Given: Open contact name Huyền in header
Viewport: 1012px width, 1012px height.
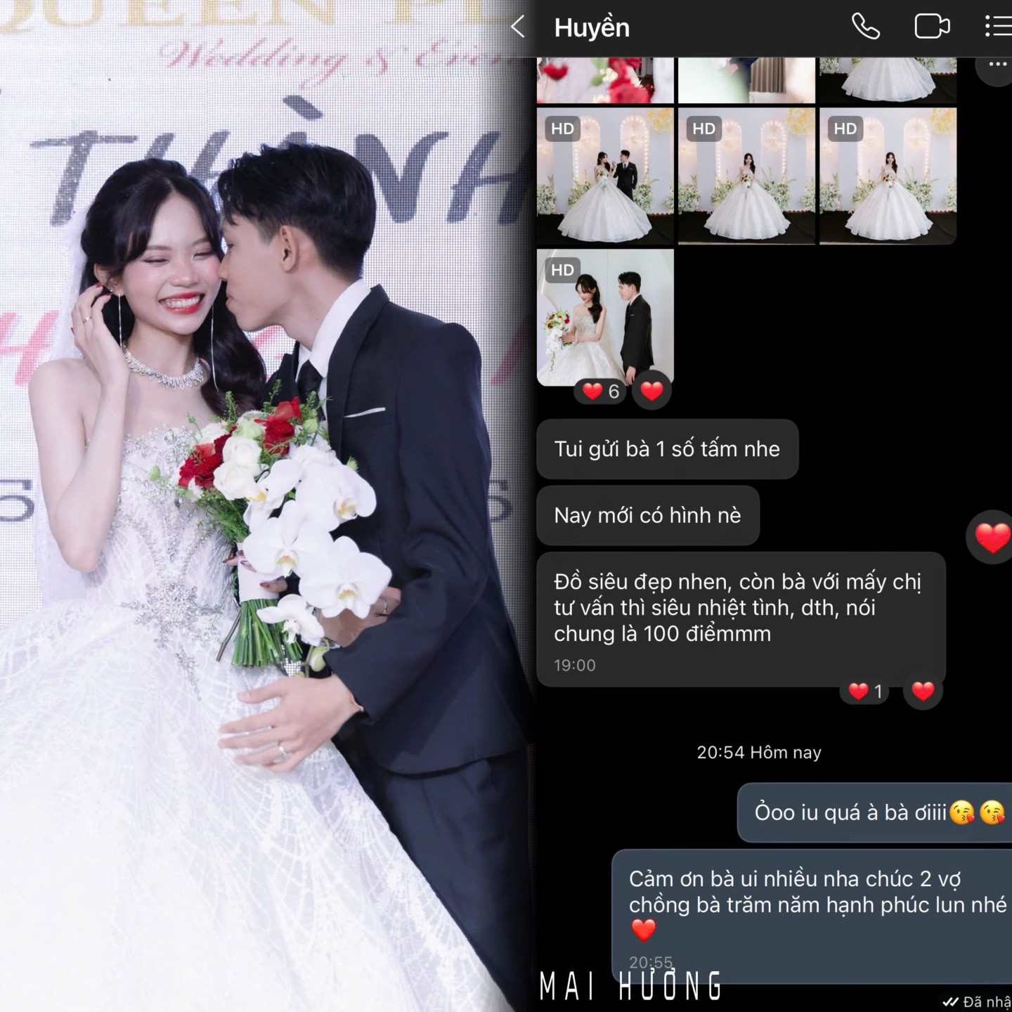Looking at the screenshot, I should (x=592, y=28).
